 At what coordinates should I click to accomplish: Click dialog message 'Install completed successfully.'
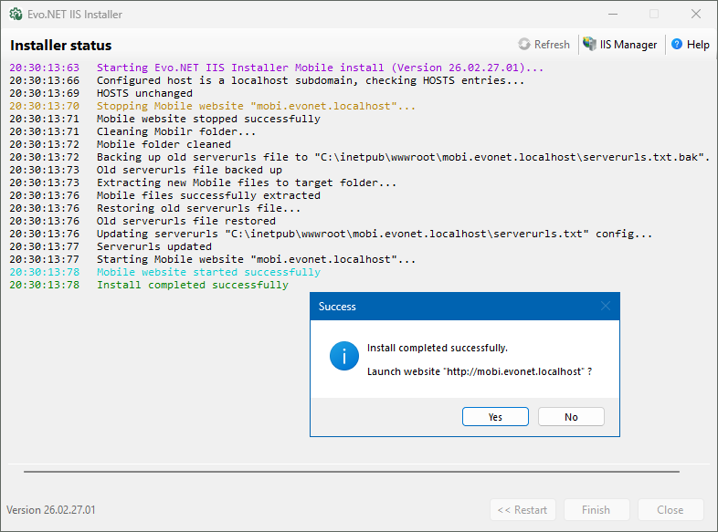point(438,348)
